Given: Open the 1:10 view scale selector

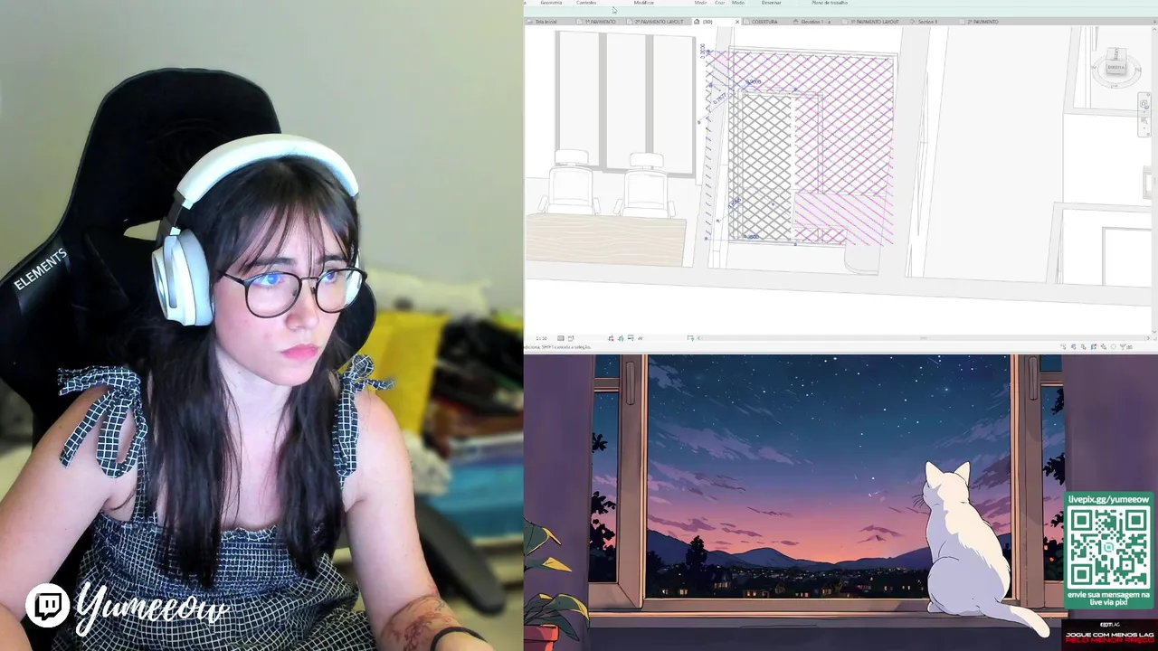Looking at the screenshot, I should point(541,338).
